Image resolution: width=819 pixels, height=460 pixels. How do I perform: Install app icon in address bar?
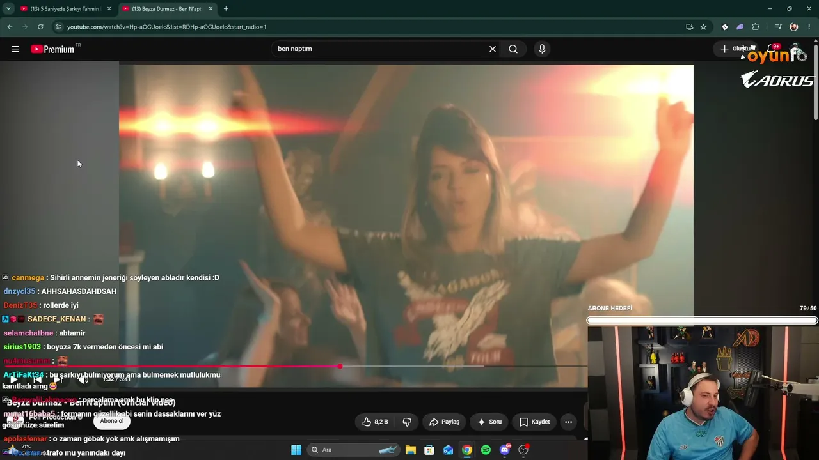[689, 27]
